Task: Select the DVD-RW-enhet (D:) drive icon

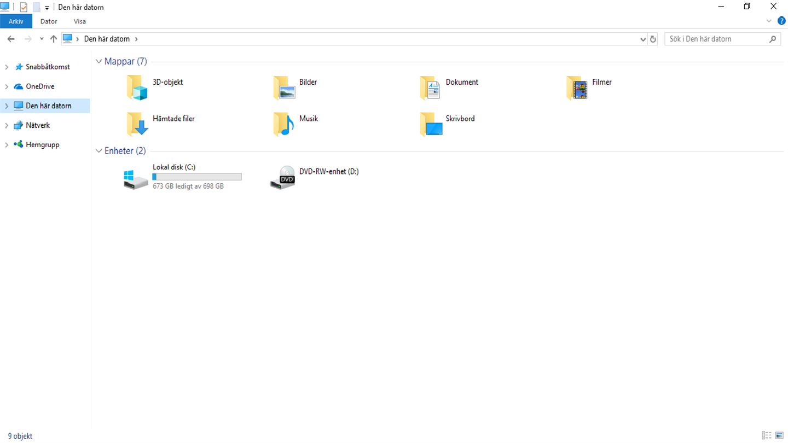Action: (x=283, y=178)
